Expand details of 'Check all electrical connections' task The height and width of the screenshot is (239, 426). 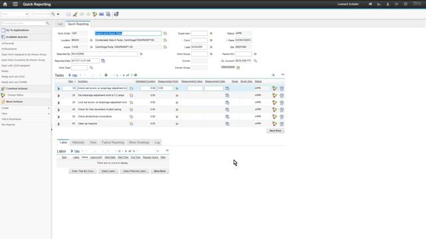point(59,117)
